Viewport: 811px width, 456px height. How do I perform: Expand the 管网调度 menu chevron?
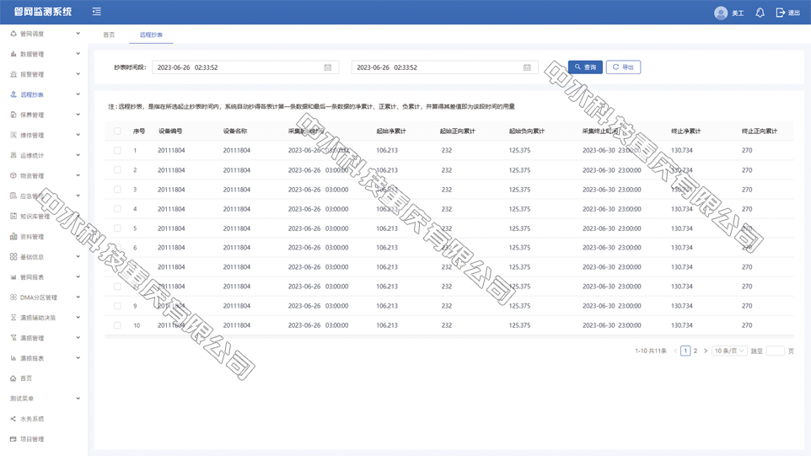click(78, 34)
